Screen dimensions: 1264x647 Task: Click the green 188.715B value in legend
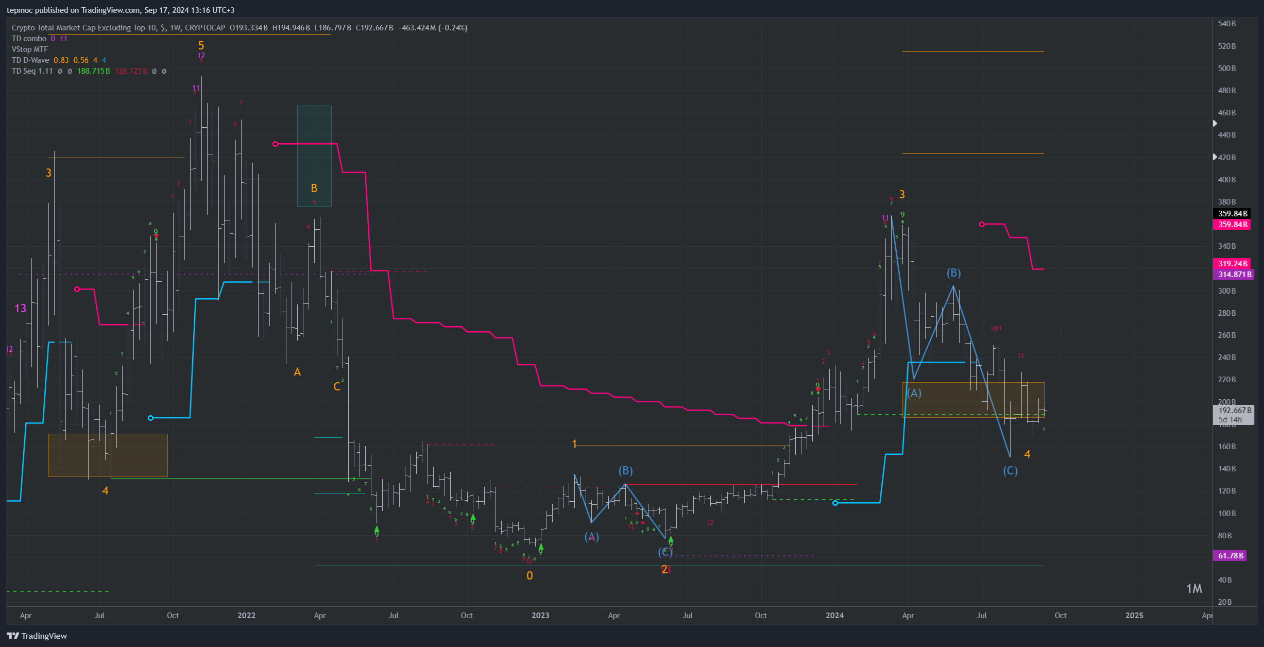click(93, 71)
